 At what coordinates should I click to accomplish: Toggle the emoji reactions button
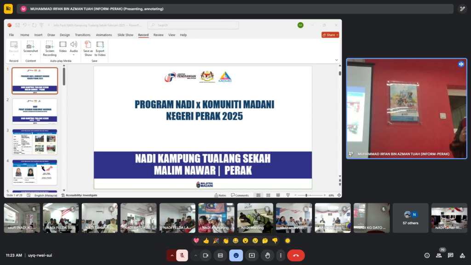click(236, 255)
